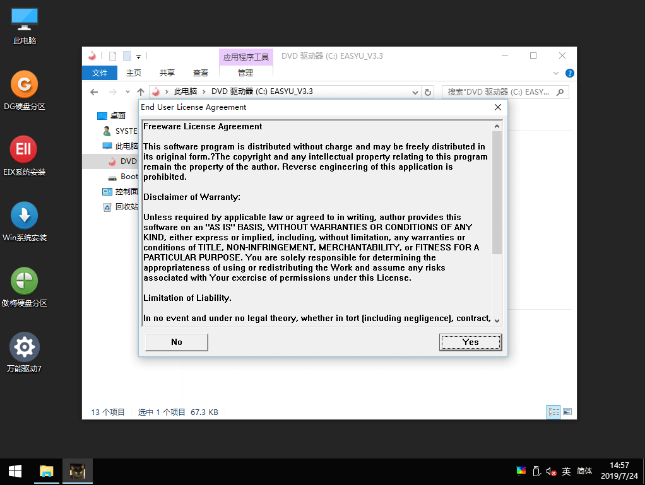The height and width of the screenshot is (485, 645).
Task: Expand the ribbon with the help-side chevron
Action: tap(555, 73)
